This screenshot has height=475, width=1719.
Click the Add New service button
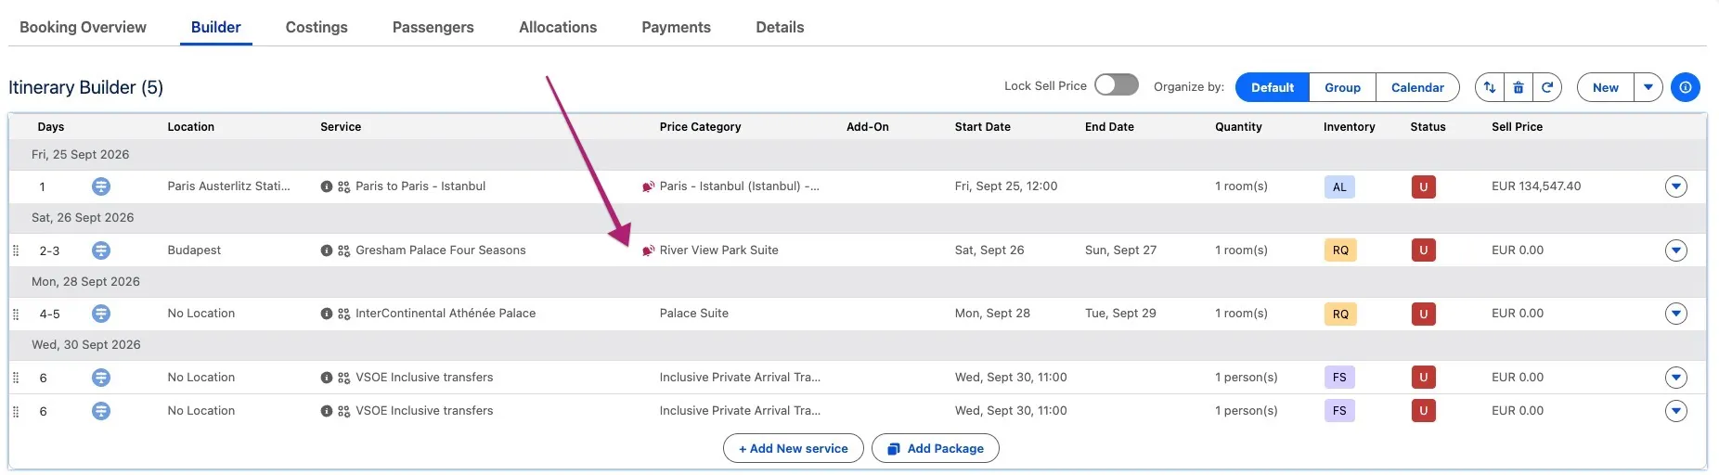pyautogui.click(x=794, y=448)
